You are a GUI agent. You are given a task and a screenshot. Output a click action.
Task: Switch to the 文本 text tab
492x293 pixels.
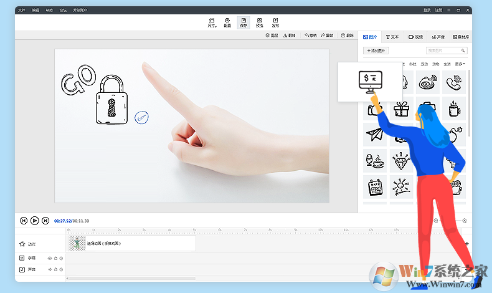(392, 37)
